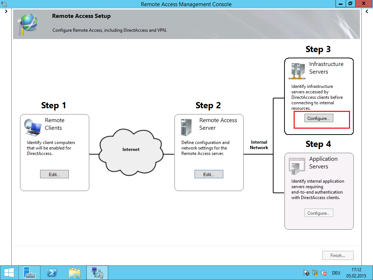Open File Explorer from the taskbar
The height and width of the screenshot is (280, 373).
[x=75, y=273]
